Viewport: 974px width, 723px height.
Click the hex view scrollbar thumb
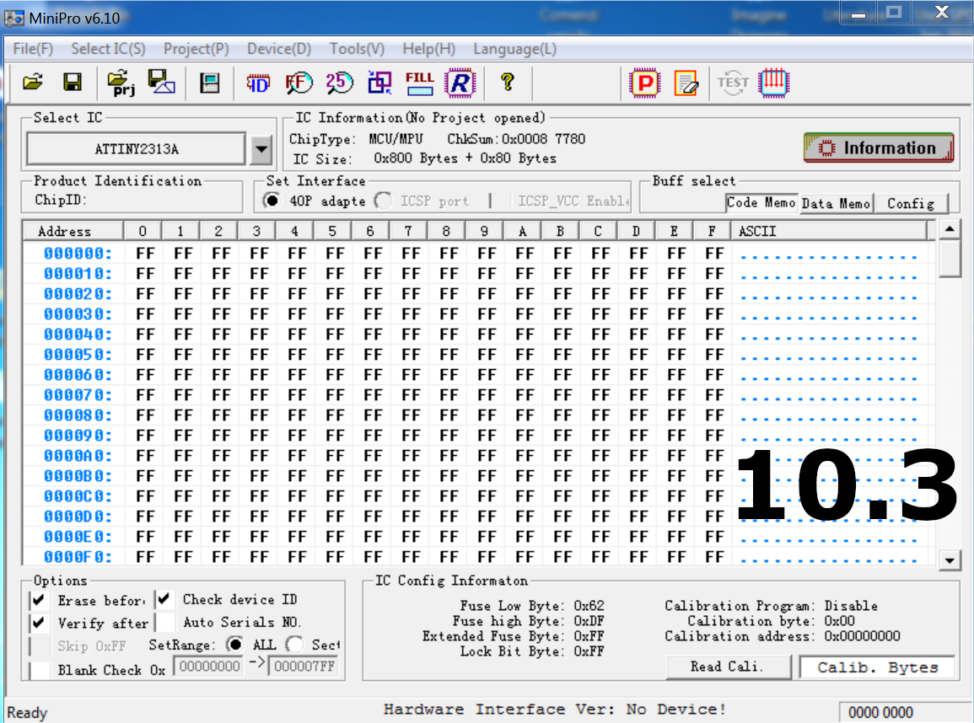(950, 260)
